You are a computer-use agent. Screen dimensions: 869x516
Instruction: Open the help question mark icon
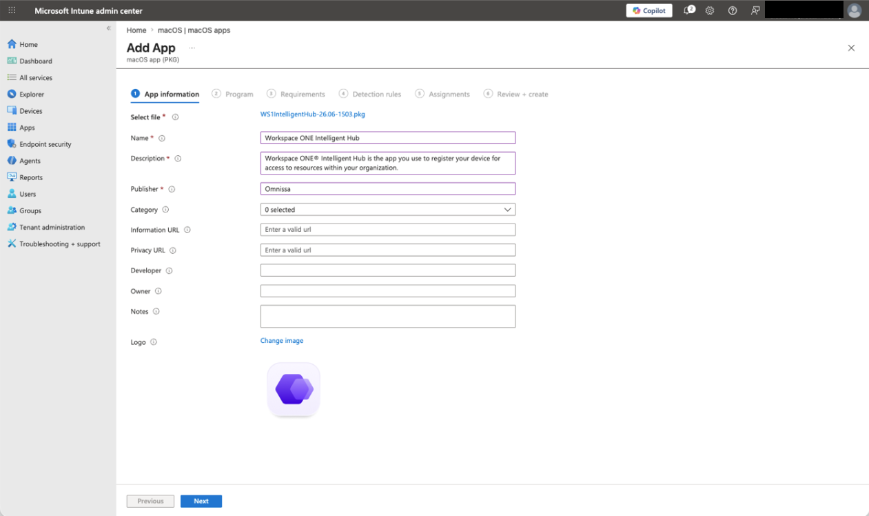pyautogui.click(x=733, y=10)
